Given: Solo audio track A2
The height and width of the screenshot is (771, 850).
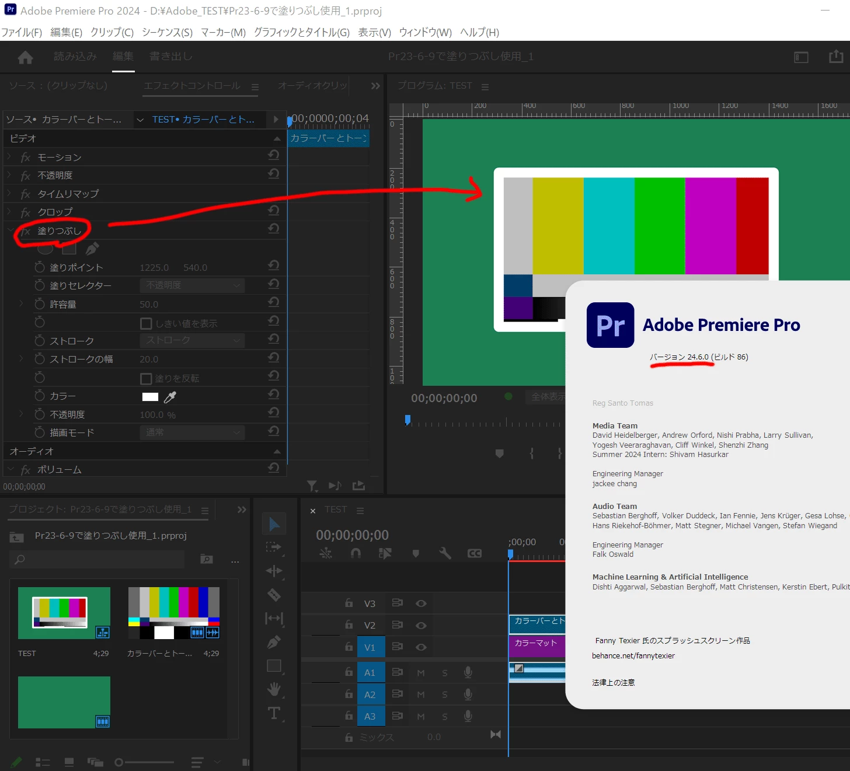Looking at the screenshot, I should pos(445,695).
